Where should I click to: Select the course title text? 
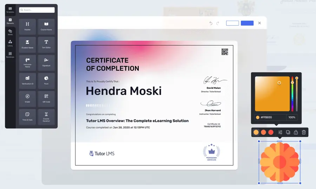tap(137, 120)
